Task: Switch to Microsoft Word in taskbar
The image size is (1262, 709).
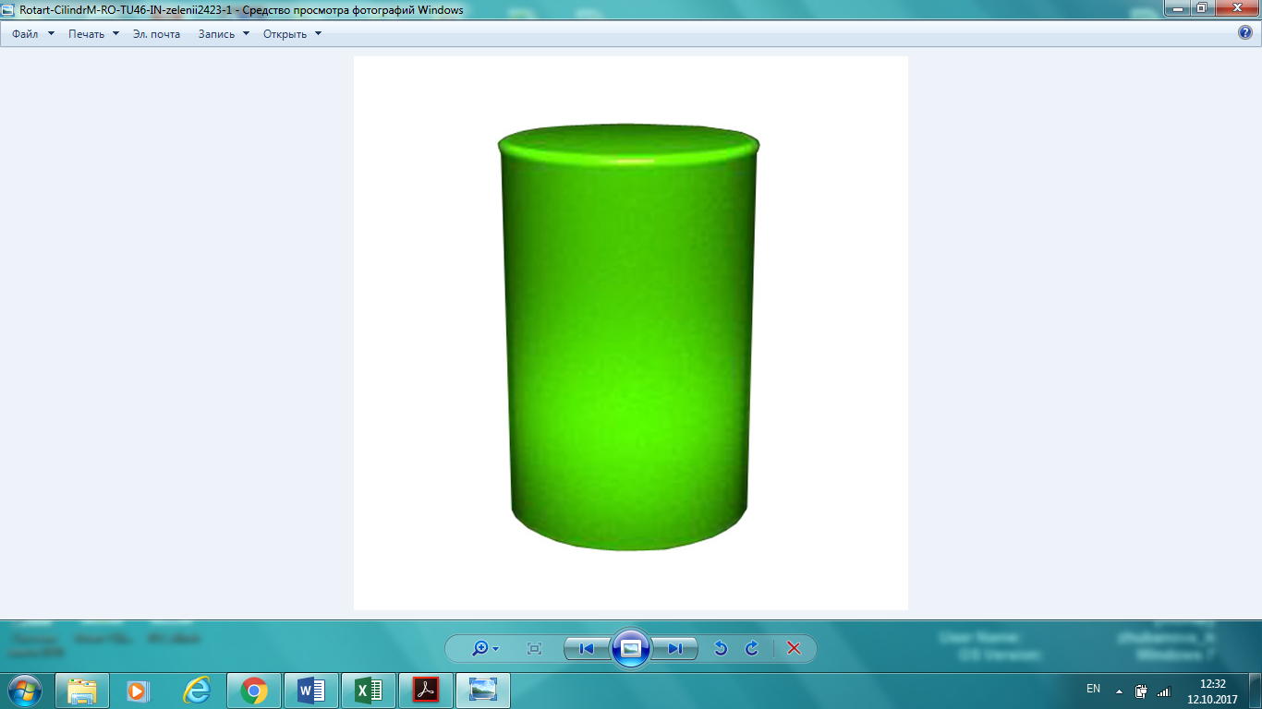Action: coord(311,691)
